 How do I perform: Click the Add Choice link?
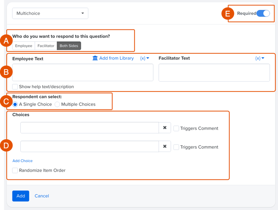22,161
